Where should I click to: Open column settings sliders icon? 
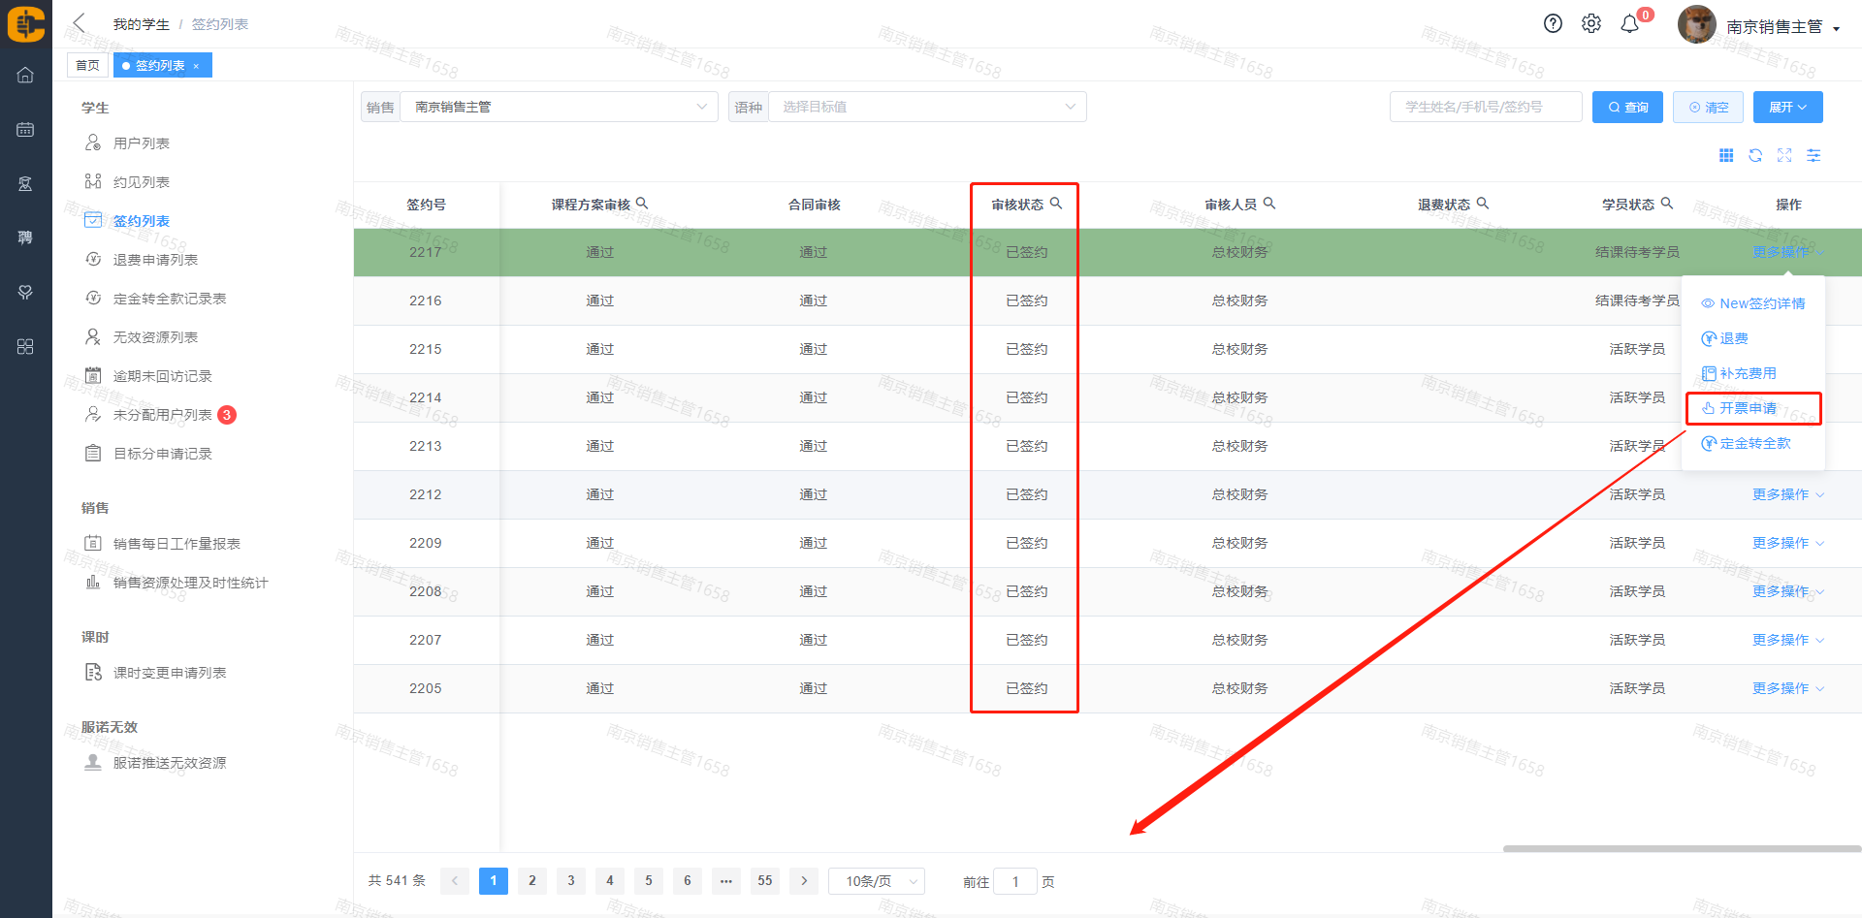pyautogui.click(x=1814, y=156)
